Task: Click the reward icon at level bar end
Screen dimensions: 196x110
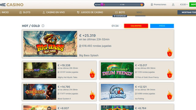Action: point(141,5)
